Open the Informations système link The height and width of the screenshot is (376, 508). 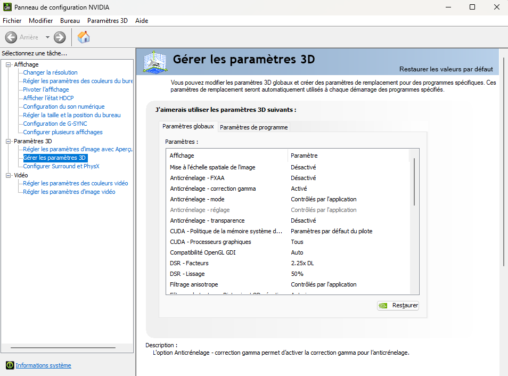tap(44, 365)
